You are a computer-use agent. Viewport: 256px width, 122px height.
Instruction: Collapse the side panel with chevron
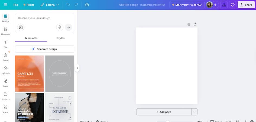pos(77,68)
